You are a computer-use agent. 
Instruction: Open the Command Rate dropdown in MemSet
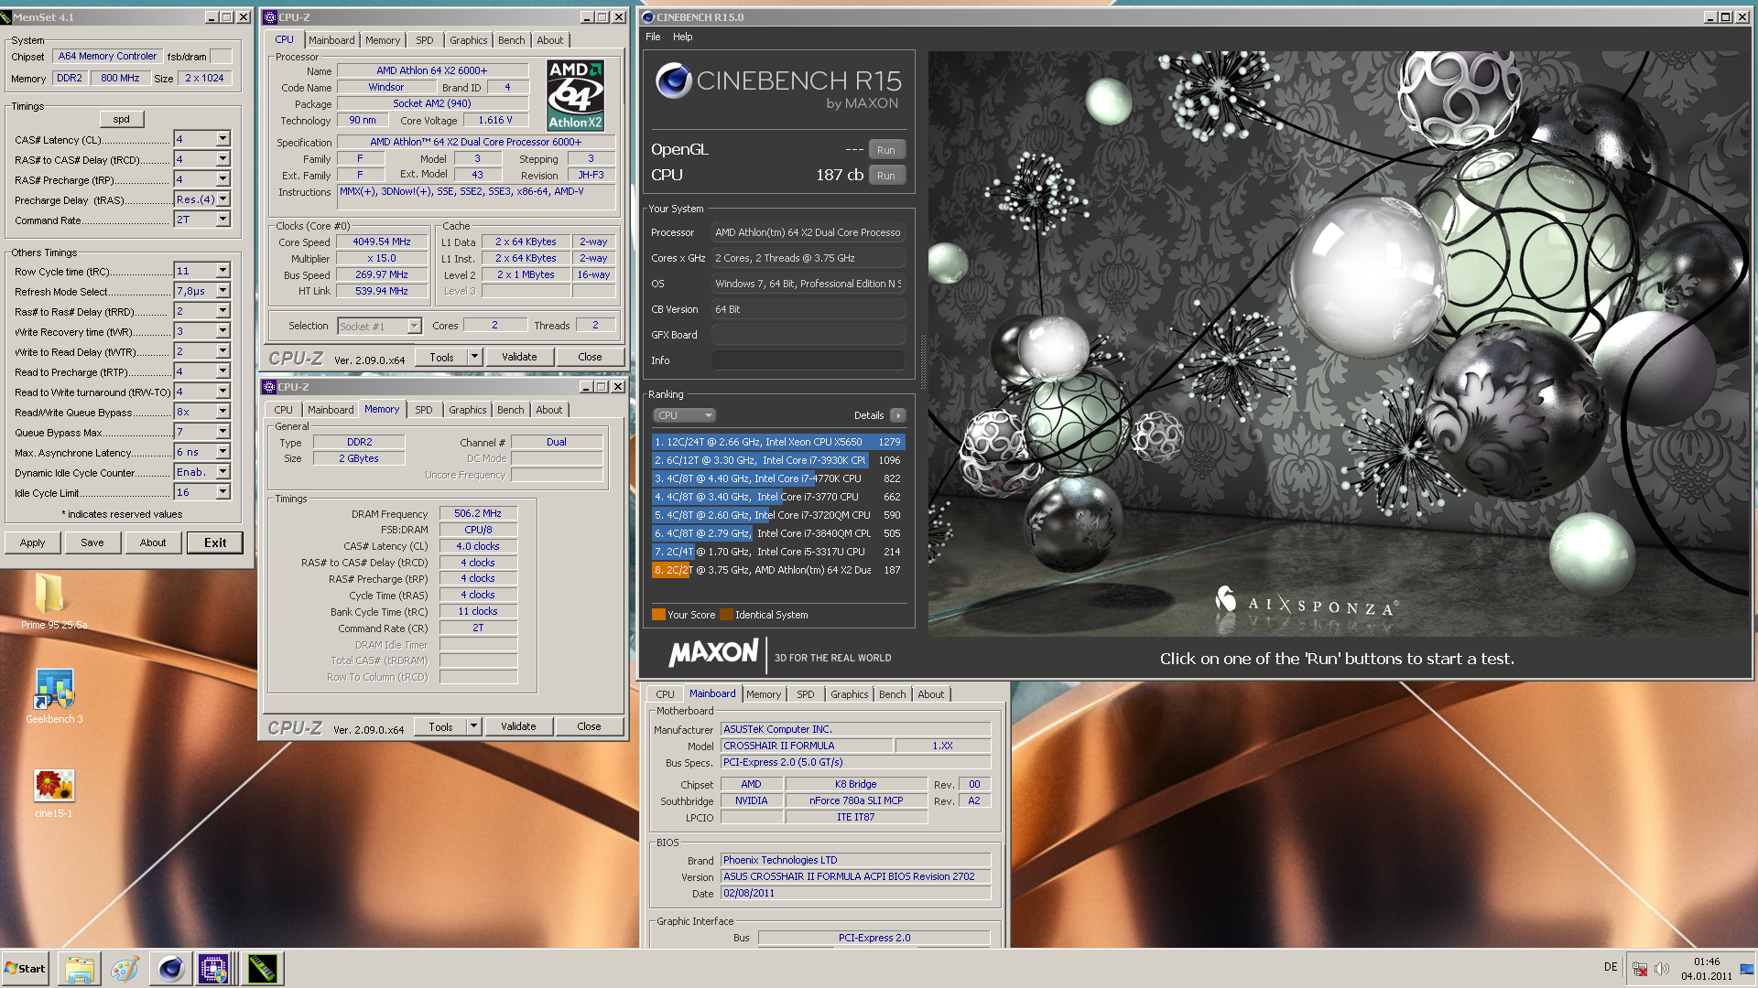pos(222,220)
